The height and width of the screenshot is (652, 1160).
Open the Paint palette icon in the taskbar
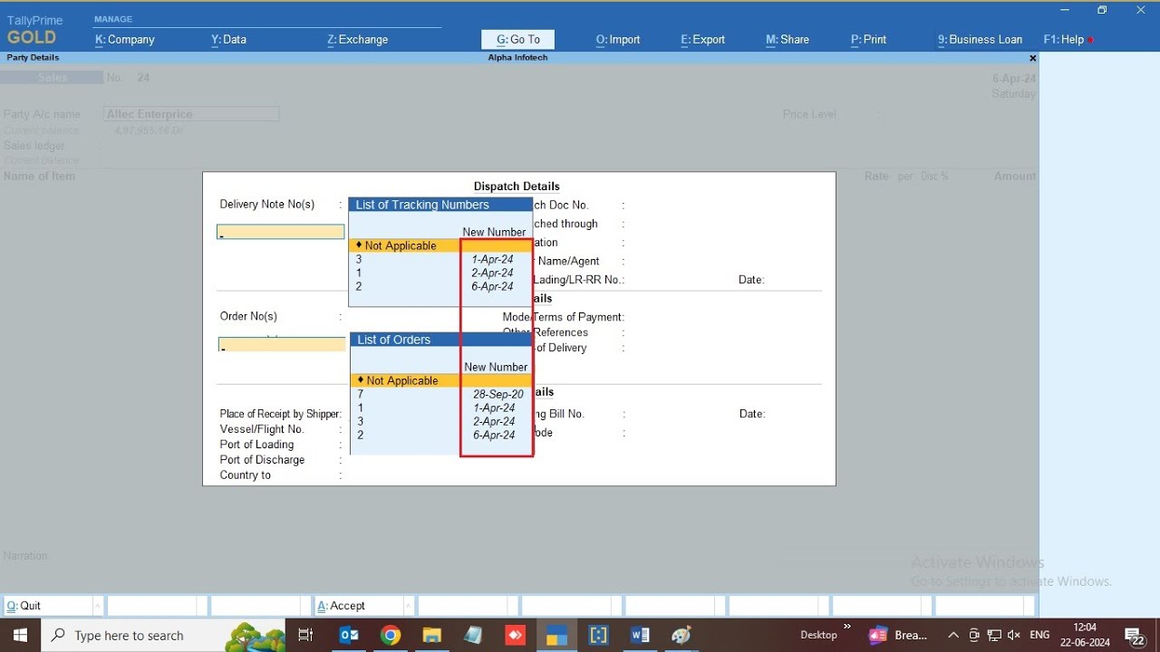(x=681, y=635)
